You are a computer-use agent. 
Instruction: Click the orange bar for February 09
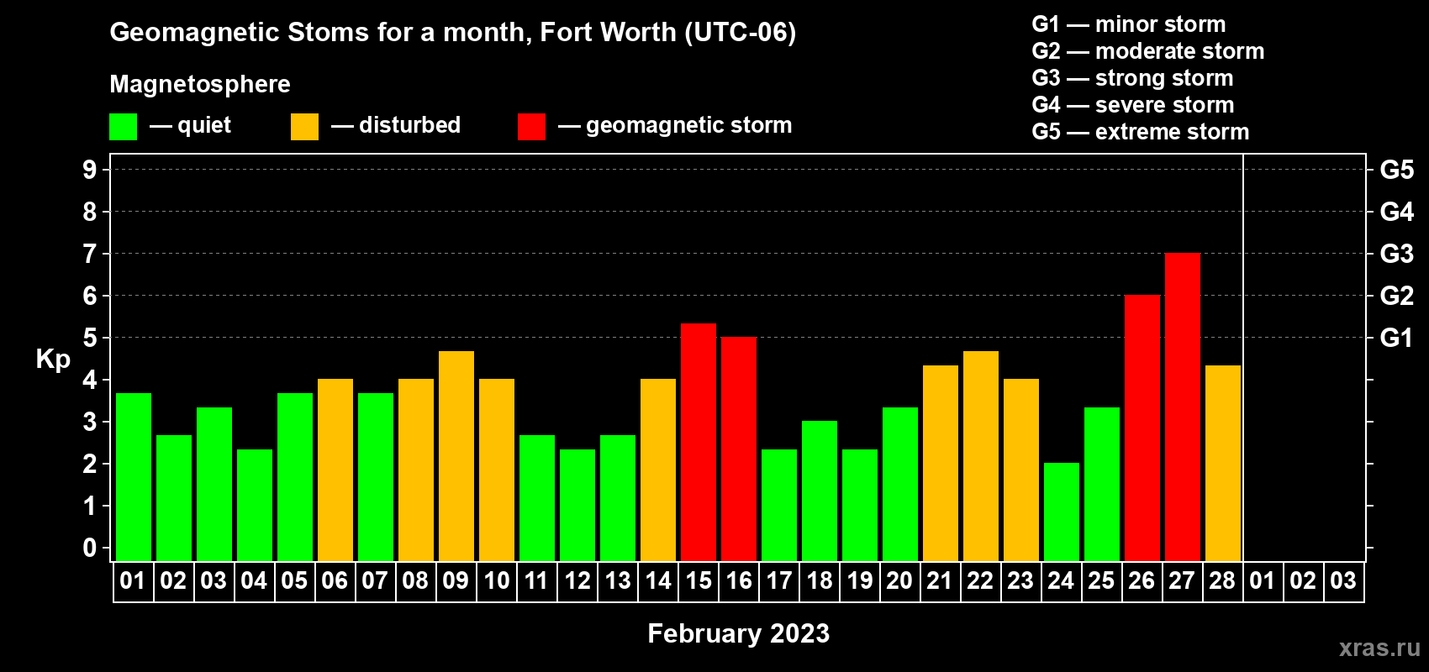(456, 456)
